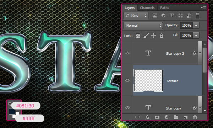Switch to the Layers tab
213x128 pixels.
130,8
